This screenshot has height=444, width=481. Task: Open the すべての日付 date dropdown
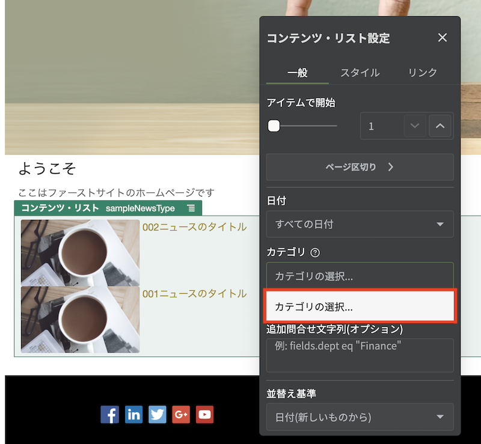360,224
